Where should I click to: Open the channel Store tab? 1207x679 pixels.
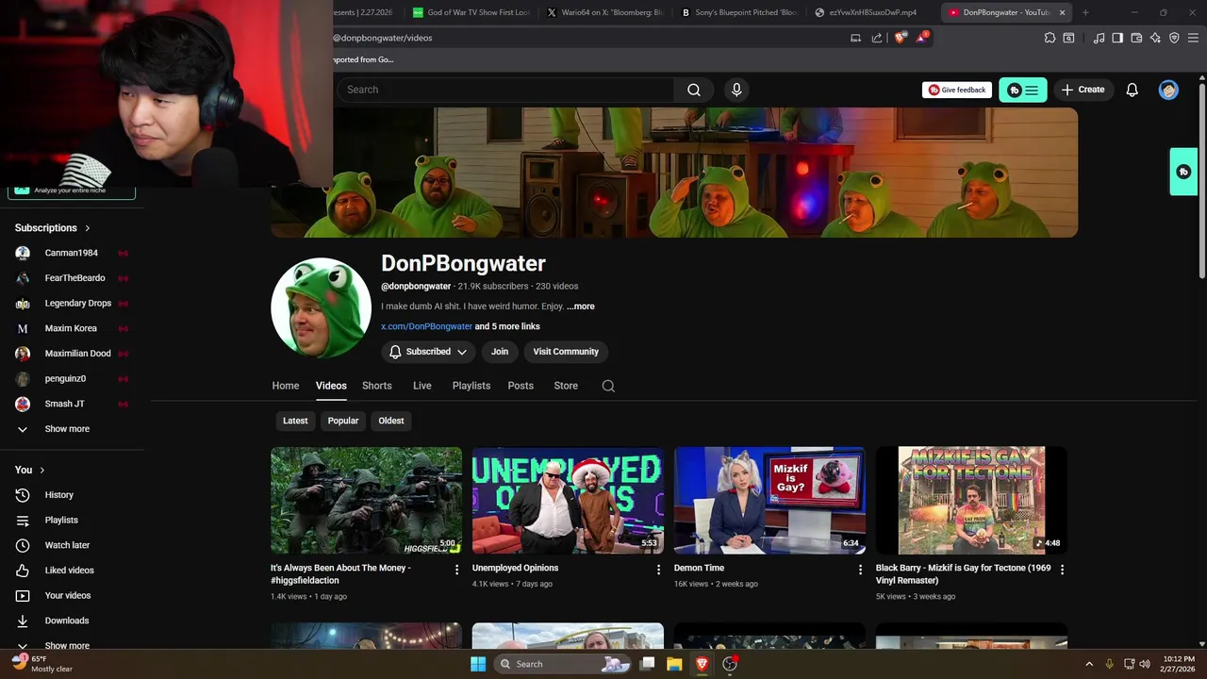(566, 386)
